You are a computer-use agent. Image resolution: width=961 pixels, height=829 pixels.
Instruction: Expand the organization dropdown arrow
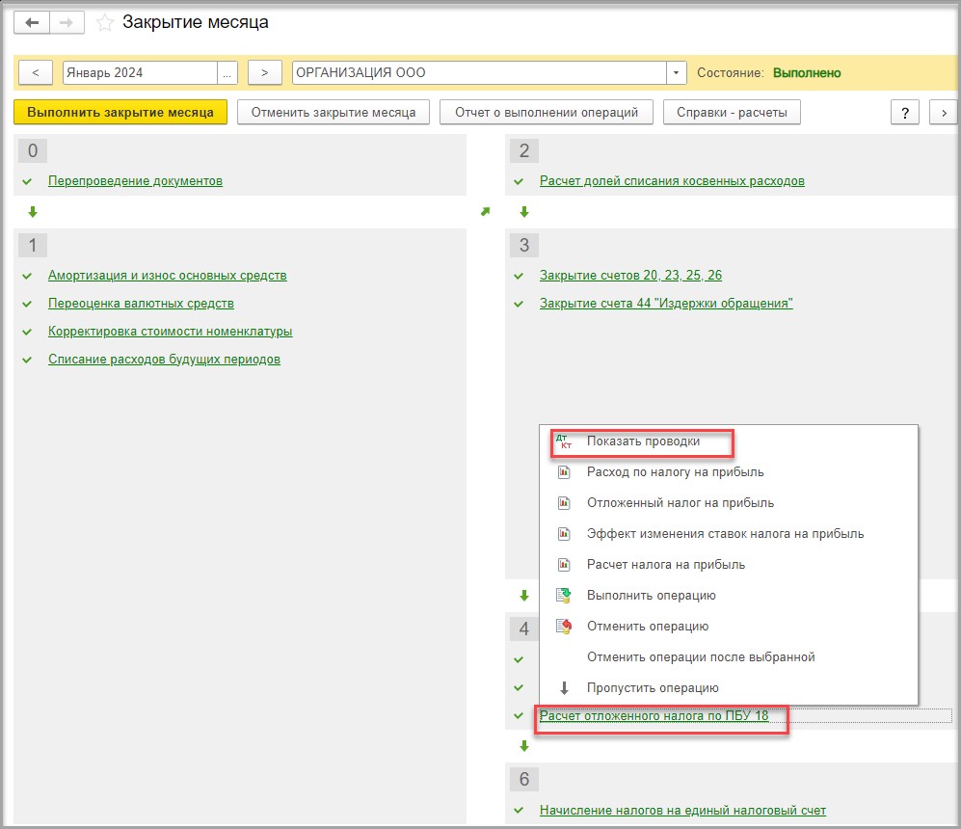pos(676,72)
